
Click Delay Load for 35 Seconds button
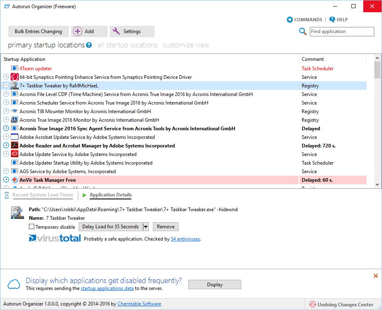point(110,227)
